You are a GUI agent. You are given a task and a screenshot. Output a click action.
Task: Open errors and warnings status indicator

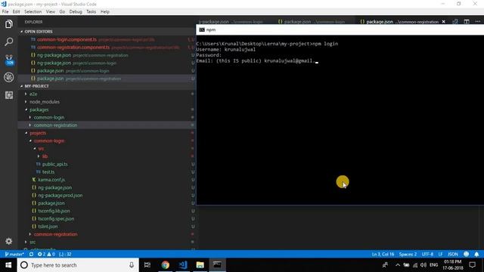click(46, 254)
